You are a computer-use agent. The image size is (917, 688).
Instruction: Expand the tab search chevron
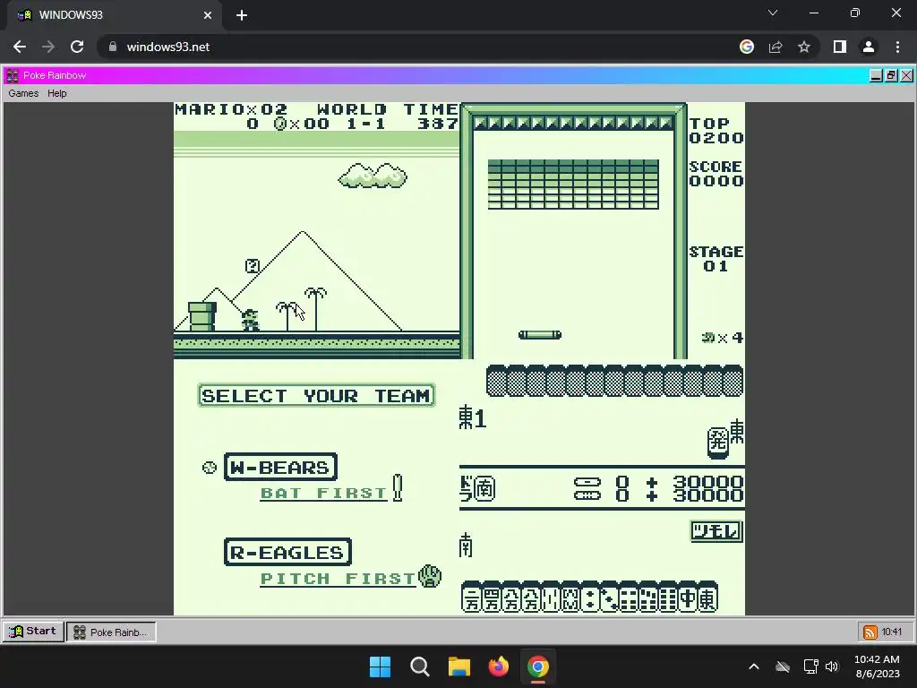point(773,13)
